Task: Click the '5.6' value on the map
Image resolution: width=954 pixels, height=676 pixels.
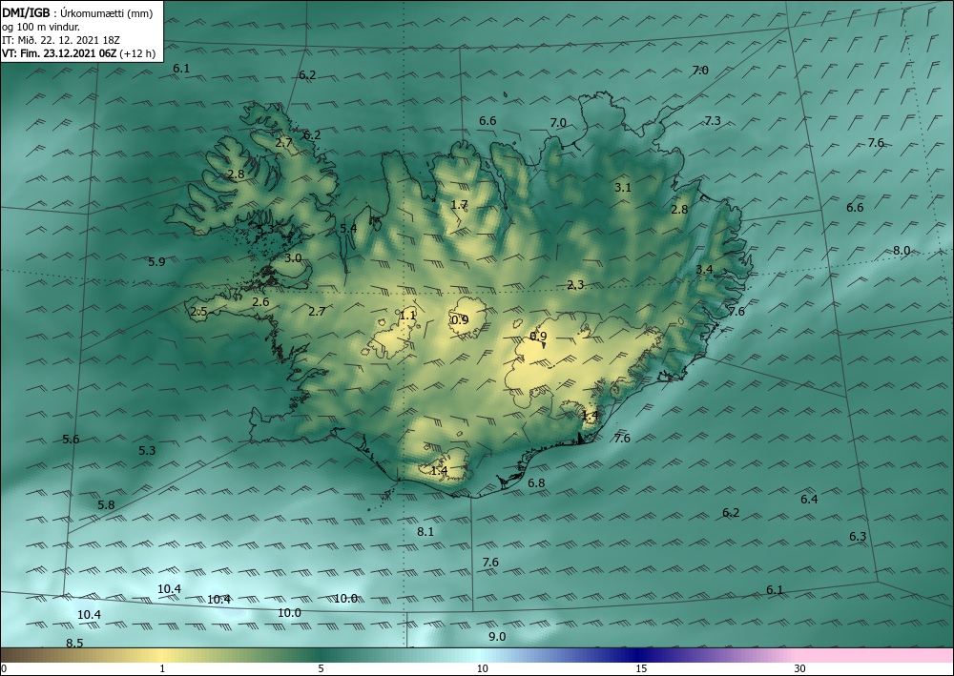Action: tap(71, 439)
